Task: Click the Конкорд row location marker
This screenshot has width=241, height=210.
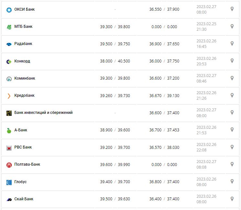Action: (232, 61)
